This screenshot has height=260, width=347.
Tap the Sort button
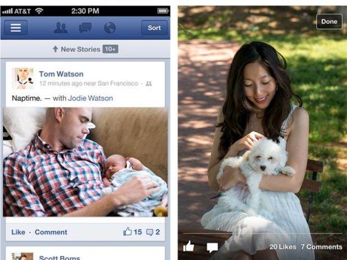[154, 28]
